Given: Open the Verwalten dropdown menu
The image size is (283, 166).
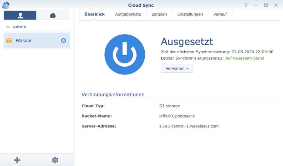Looking at the screenshot, I should click(x=177, y=69).
